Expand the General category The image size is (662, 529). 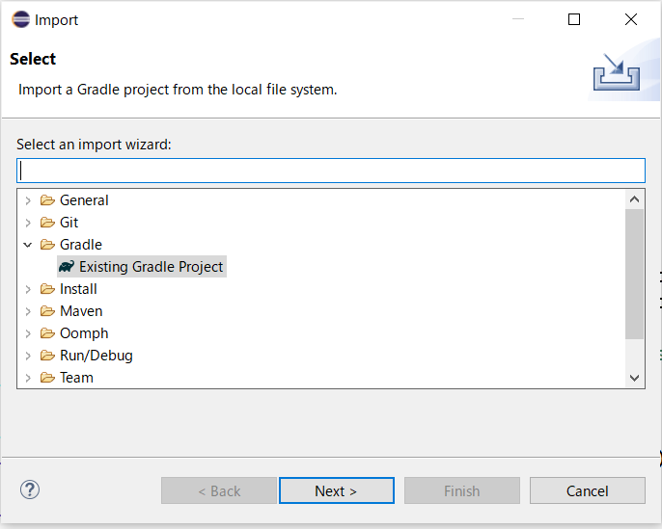pos(28,200)
